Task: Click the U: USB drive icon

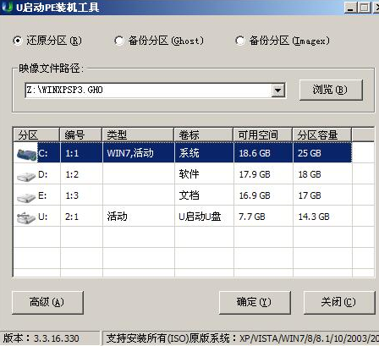Action: tap(26, 217)
